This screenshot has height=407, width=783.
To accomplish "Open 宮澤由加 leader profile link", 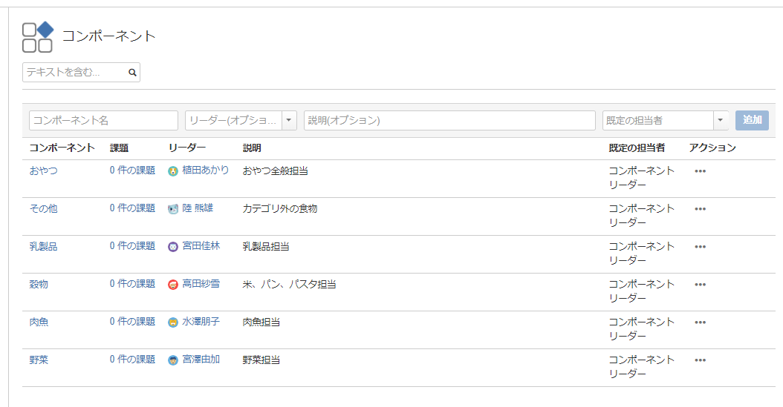I will [201, 360].
